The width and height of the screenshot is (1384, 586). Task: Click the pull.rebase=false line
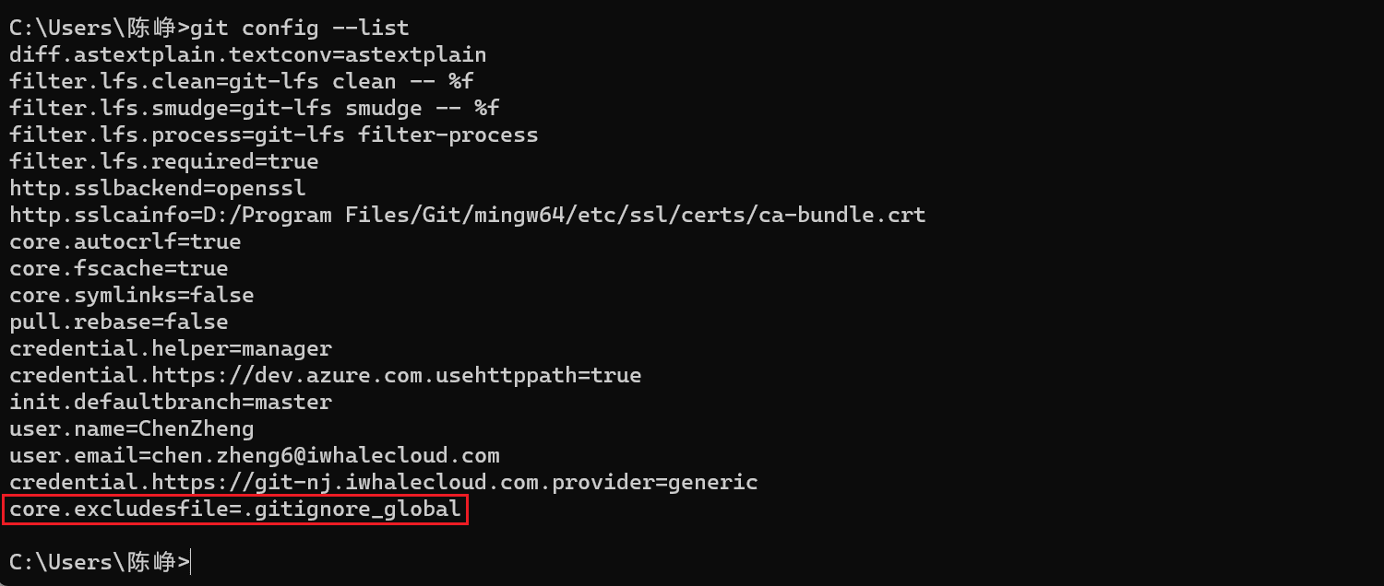tap(118, 322)
